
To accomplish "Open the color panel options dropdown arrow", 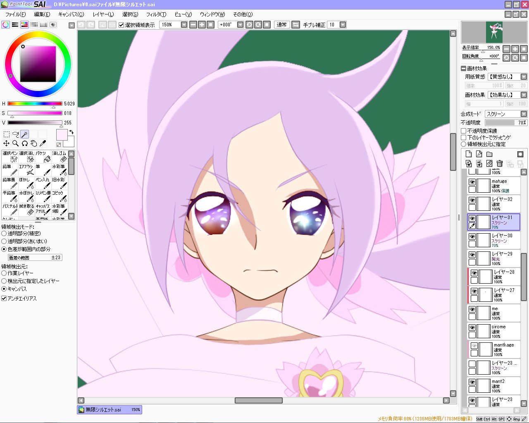I will tap(71, 25).
